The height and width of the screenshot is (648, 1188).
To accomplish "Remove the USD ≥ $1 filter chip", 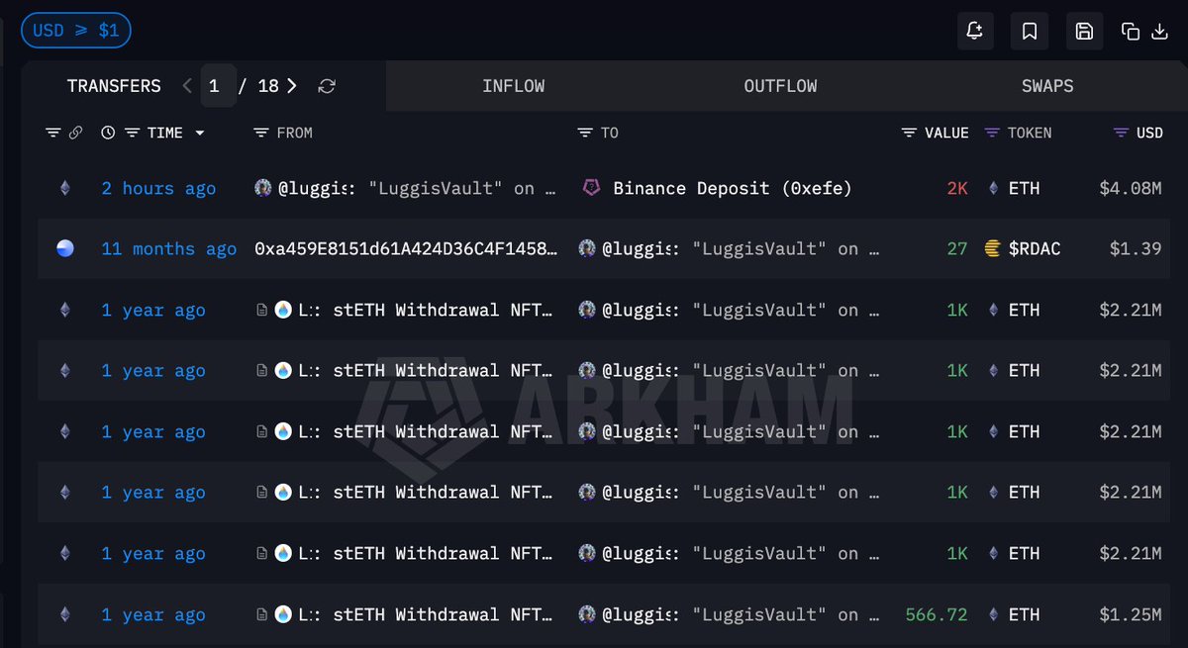I will click(x=76, y=31).
